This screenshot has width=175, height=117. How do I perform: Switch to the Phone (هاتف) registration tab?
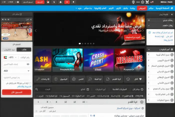(x=24, y=50)
